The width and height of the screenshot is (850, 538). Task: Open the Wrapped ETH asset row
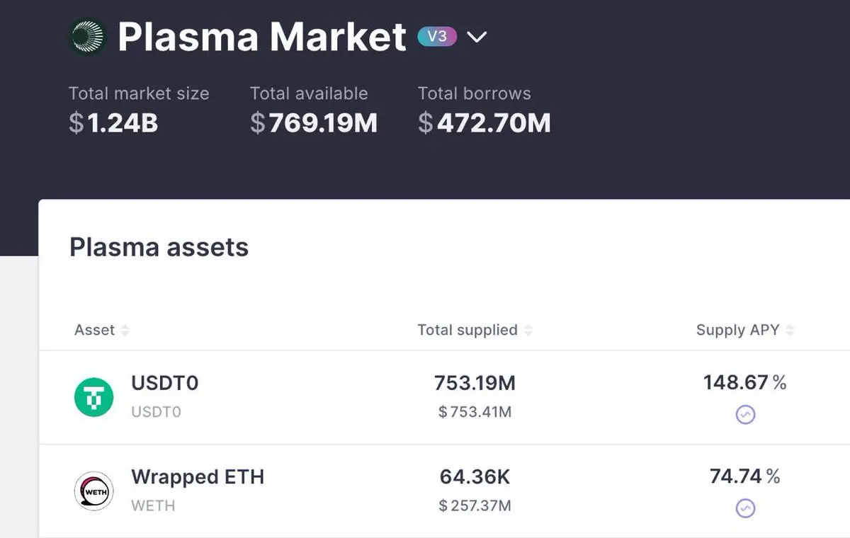pyautogui.click(x=198, y=477)
